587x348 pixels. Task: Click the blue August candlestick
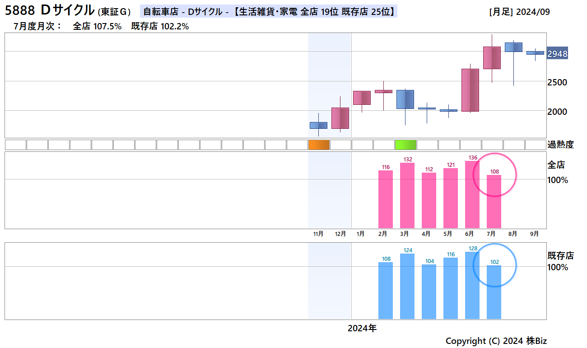pyautogui.click(x=513, y=47)
